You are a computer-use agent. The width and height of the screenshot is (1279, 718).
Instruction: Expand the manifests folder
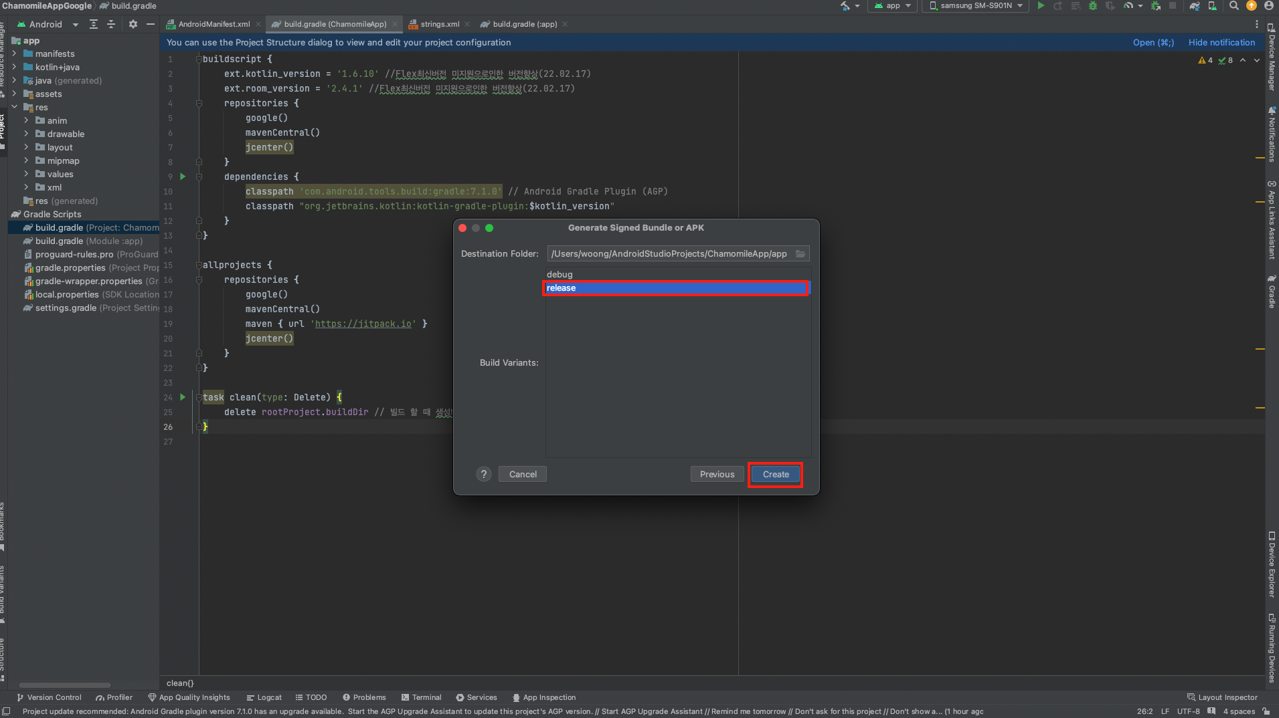click(14, 53)
